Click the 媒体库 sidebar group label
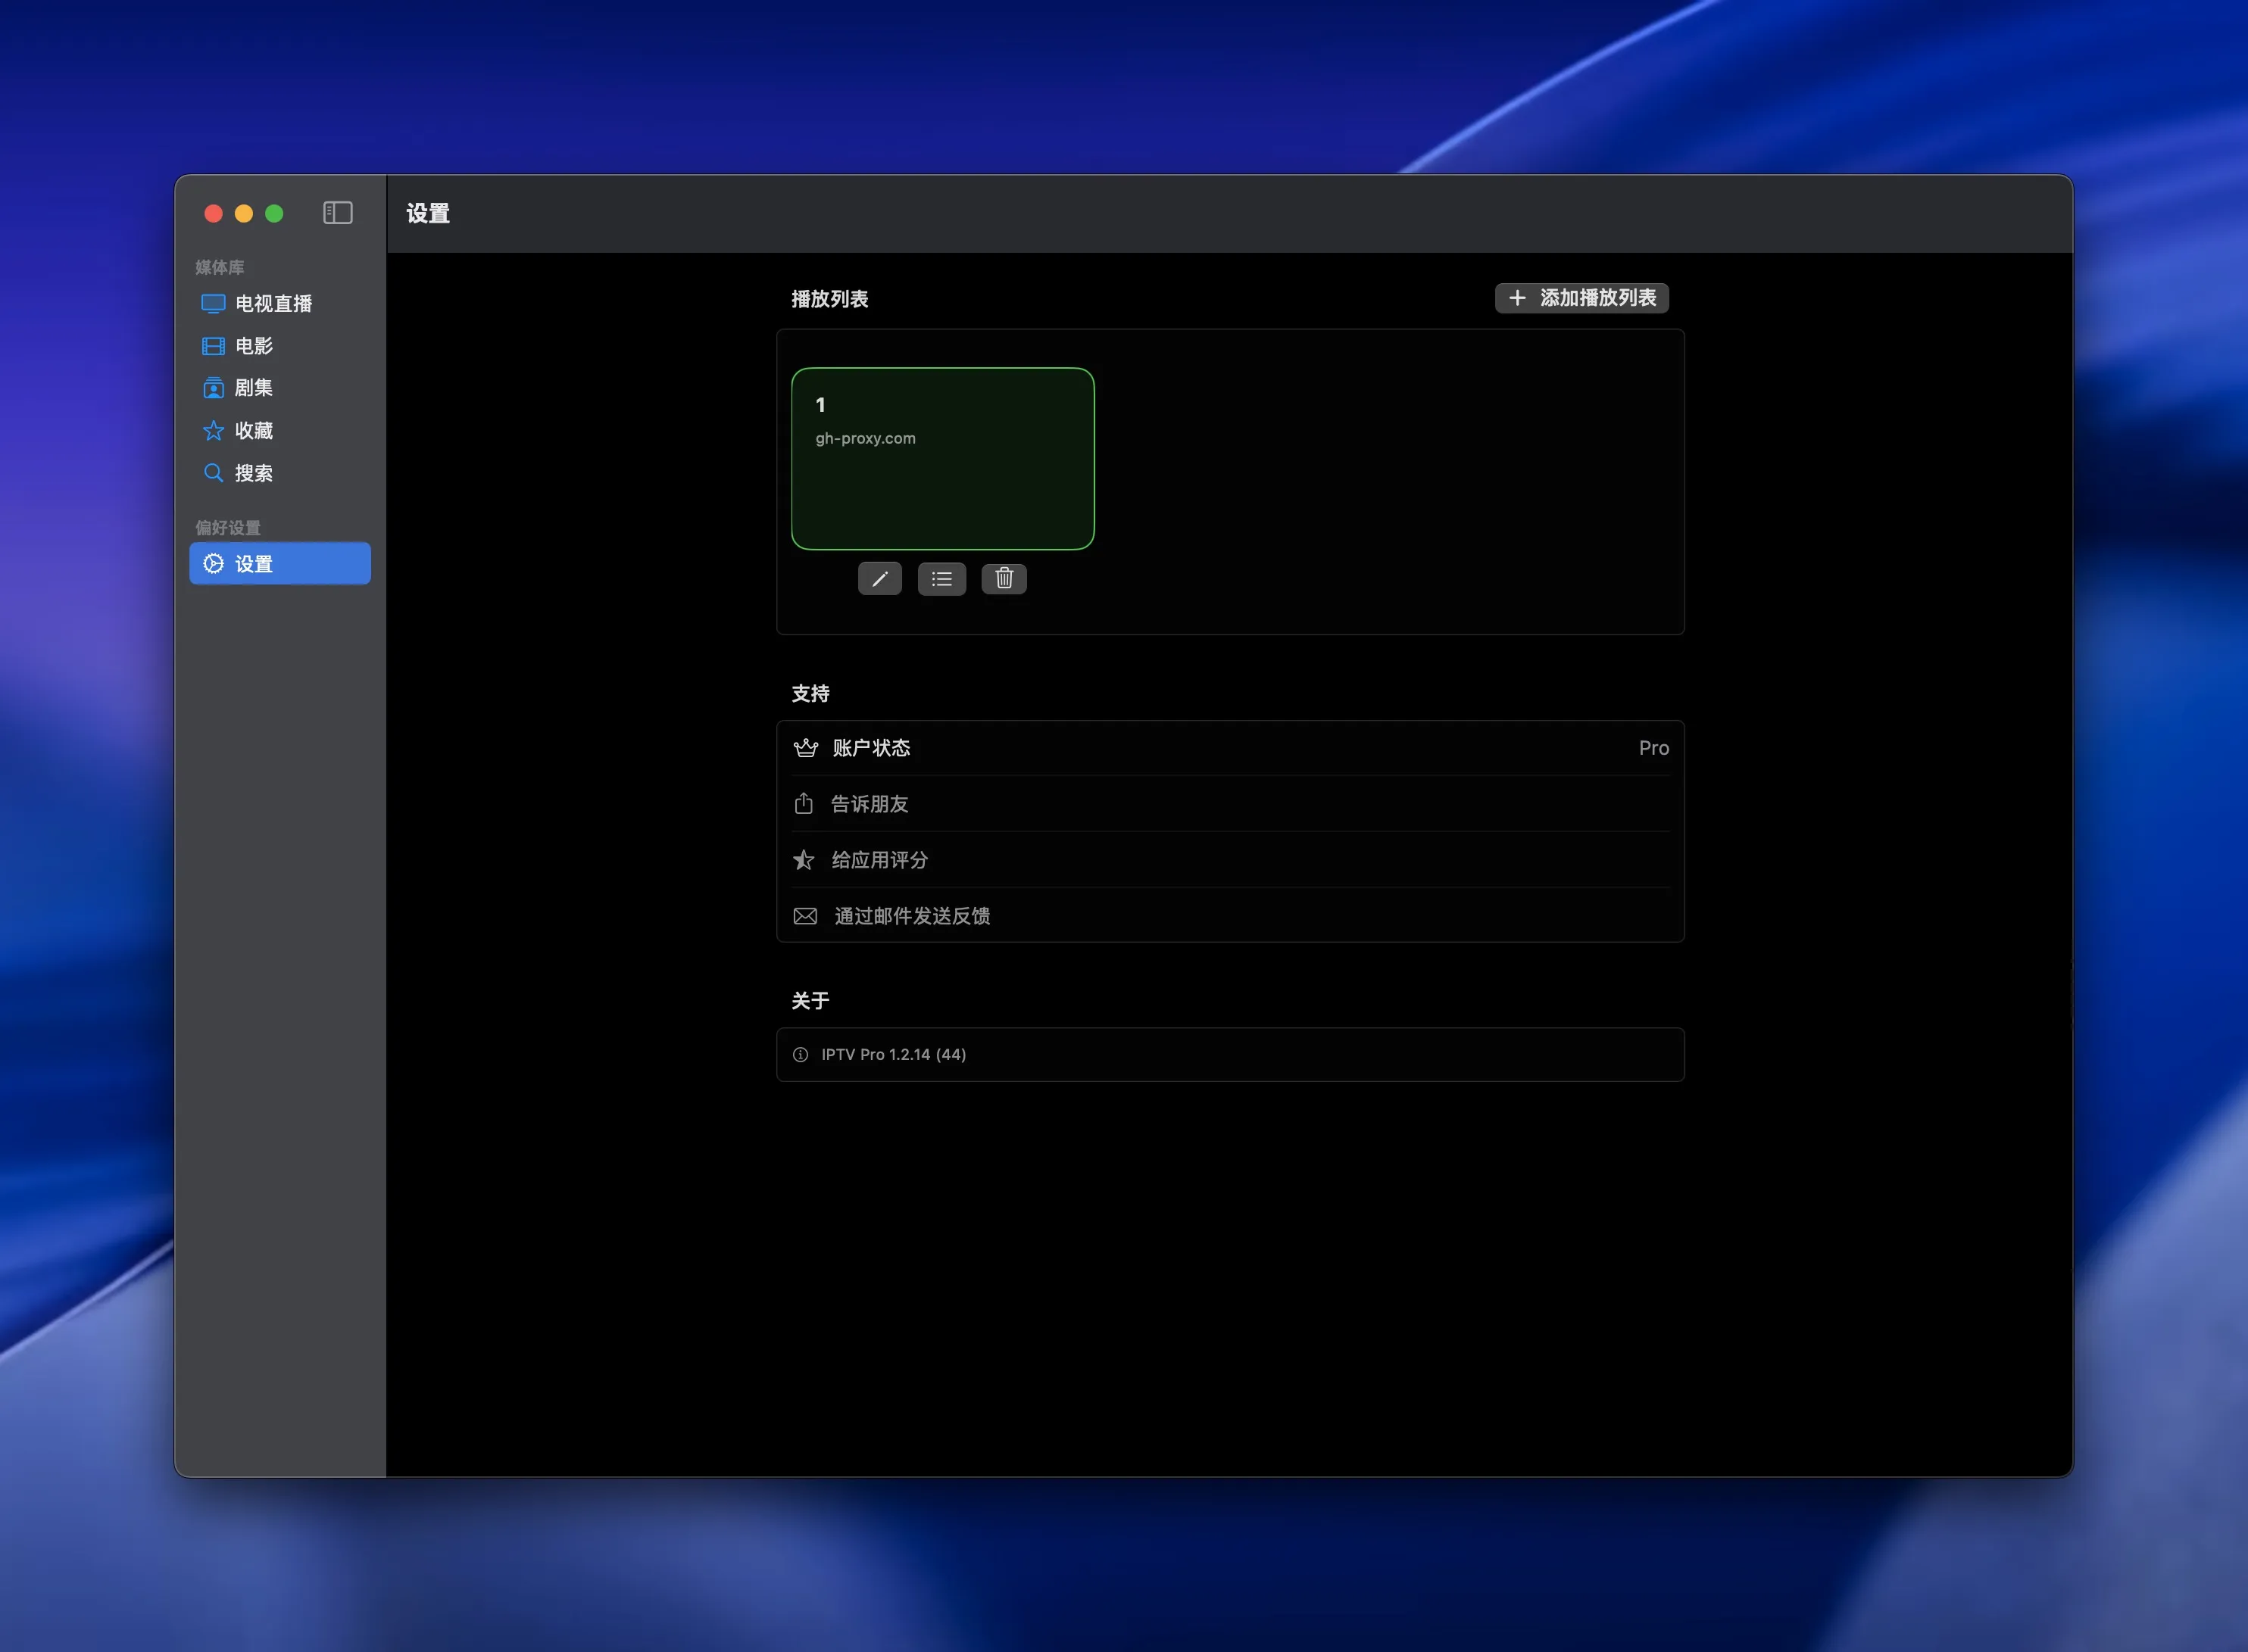This screenshot has width=2248, height=1652. pos(219,267)
